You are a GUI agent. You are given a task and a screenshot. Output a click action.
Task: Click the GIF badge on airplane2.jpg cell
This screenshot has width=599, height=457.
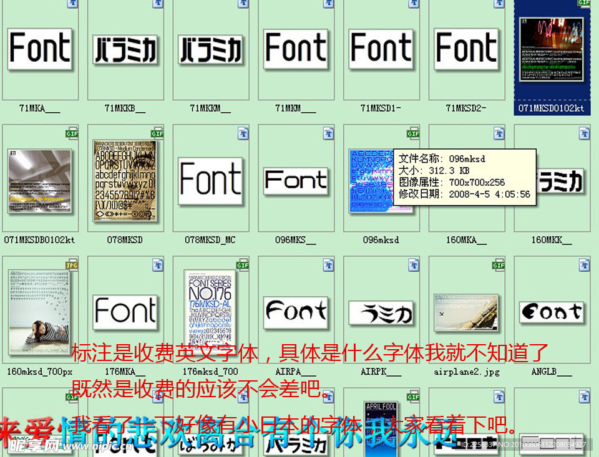pyautogui.click(x=499, y=264)
